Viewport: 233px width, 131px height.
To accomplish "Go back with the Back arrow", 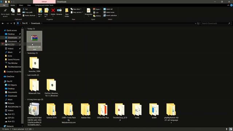I will click(3, 23).
